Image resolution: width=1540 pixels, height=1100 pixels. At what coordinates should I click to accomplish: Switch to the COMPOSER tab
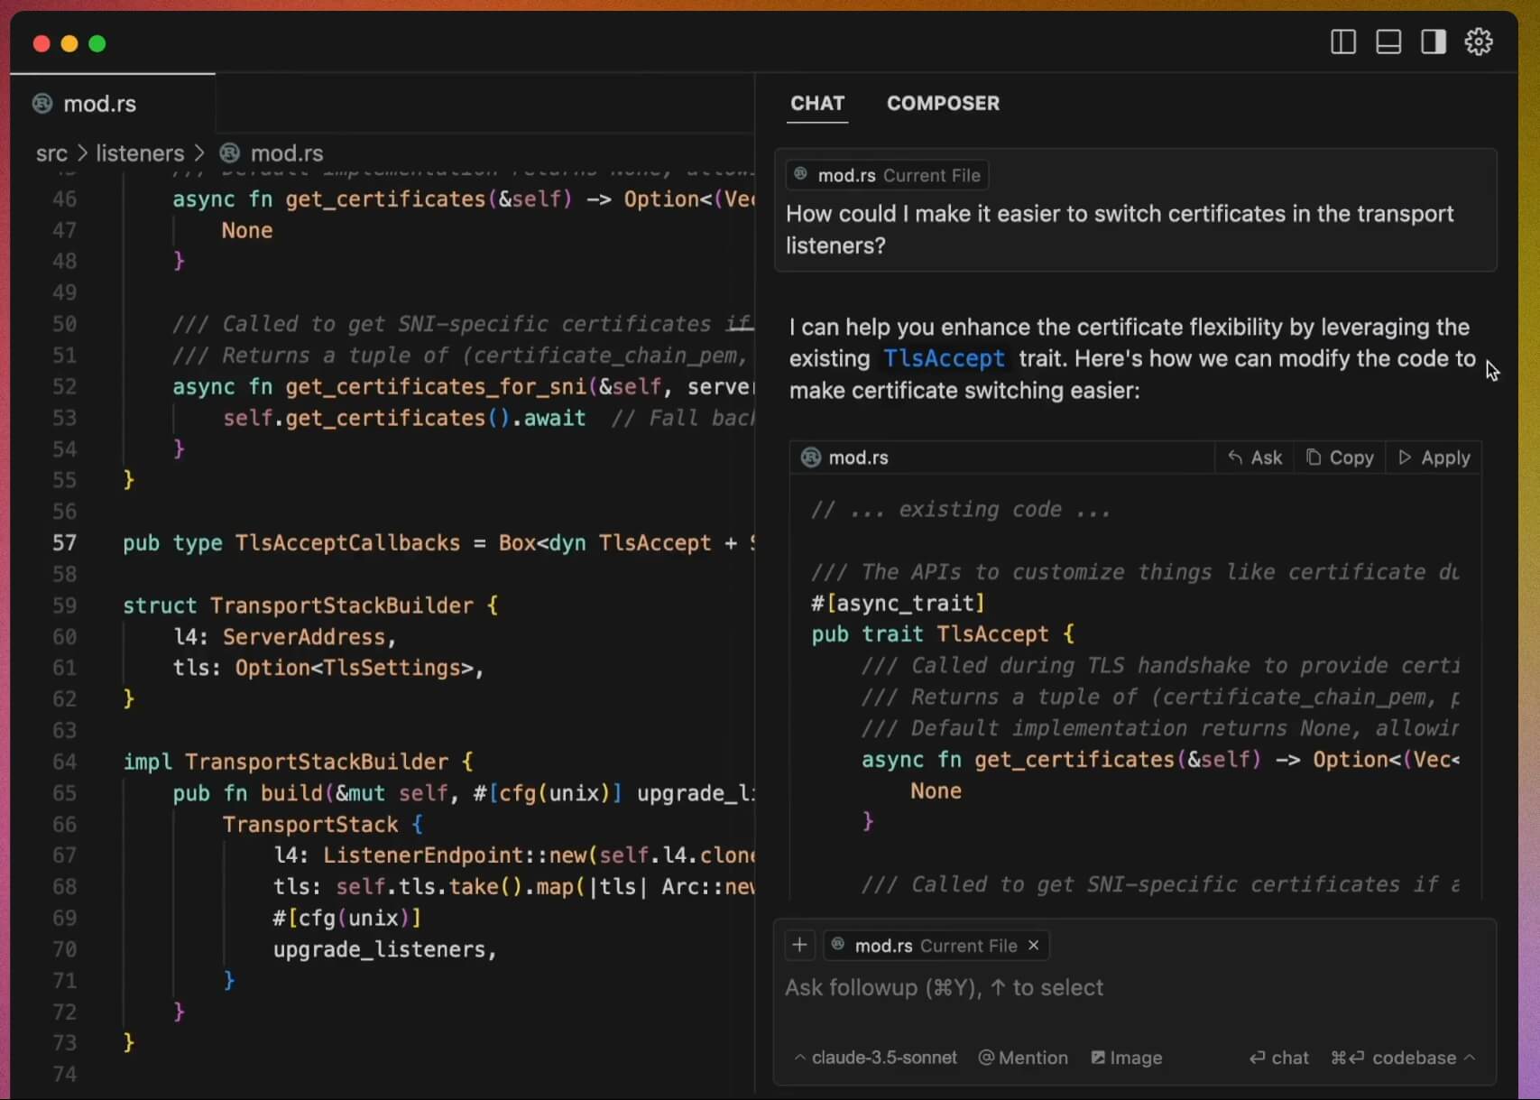[x=943, y=103]
